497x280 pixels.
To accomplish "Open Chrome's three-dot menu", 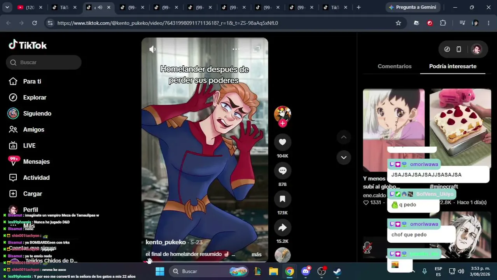I will [489, 23].
